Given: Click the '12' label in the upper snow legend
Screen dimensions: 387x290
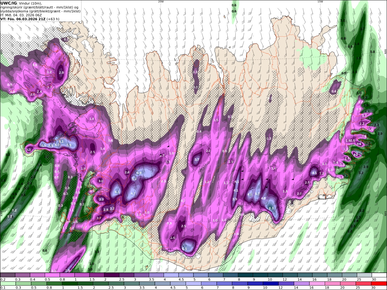Looking at the screenshot, I should [285, 279].
